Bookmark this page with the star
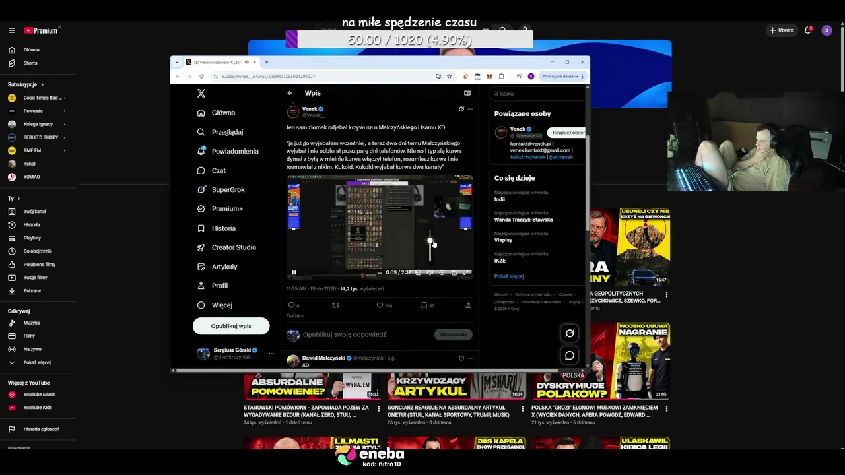 449,76
